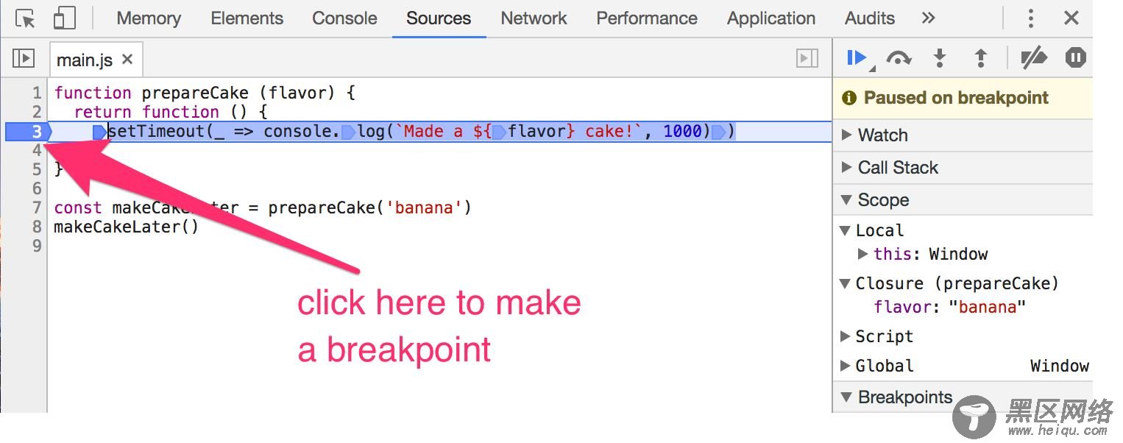Resume script execution

point(857,57)
